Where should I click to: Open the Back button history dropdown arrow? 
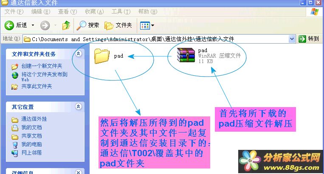click(33, 25)
